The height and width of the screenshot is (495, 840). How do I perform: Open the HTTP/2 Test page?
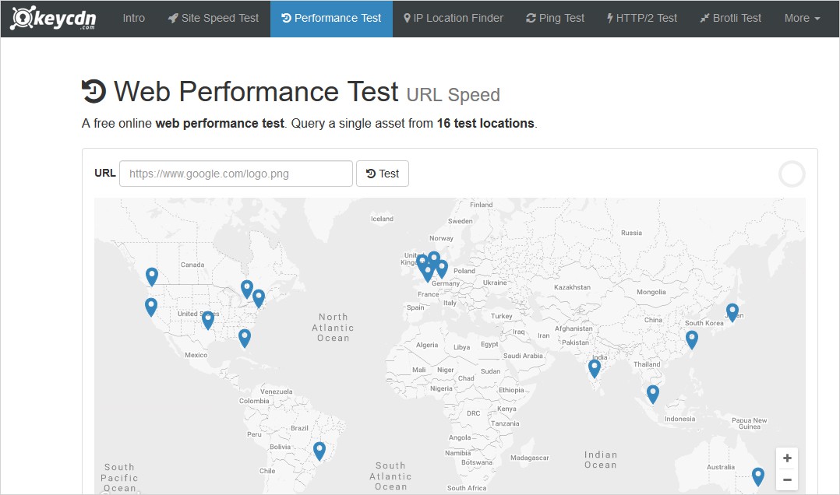coord(642,19)
